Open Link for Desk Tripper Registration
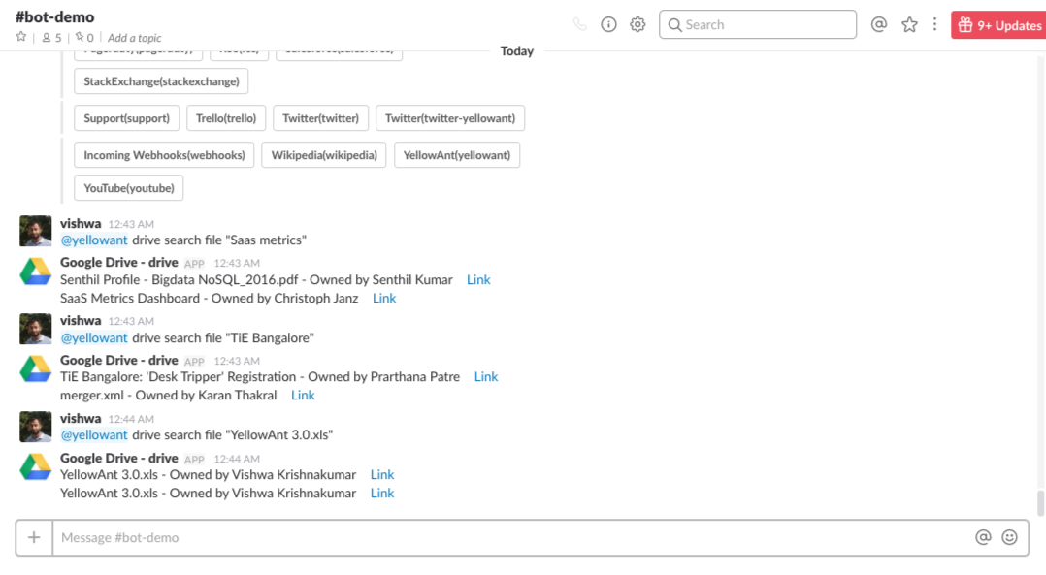1046x575 pixels. 486,377
